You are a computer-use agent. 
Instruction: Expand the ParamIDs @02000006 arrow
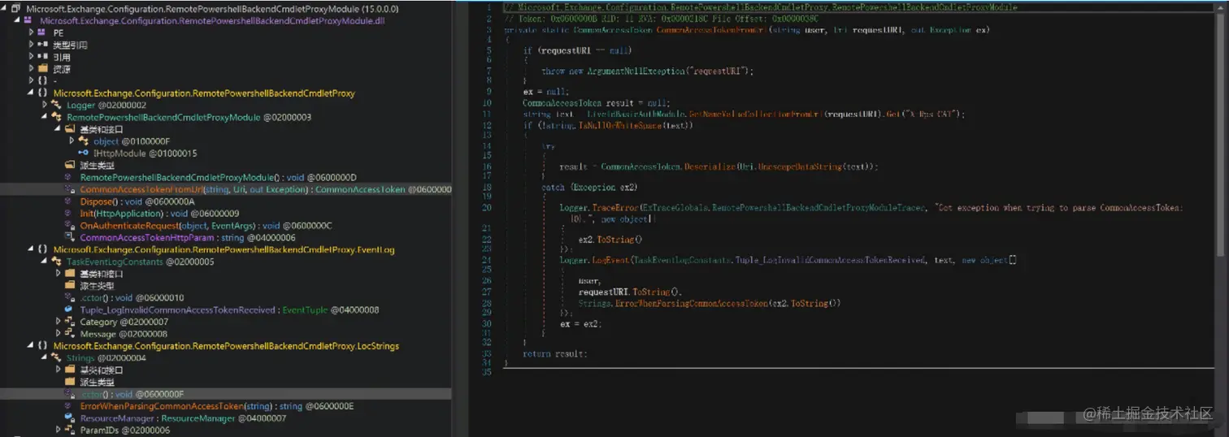pyautogui.click(x=58, y=430)
